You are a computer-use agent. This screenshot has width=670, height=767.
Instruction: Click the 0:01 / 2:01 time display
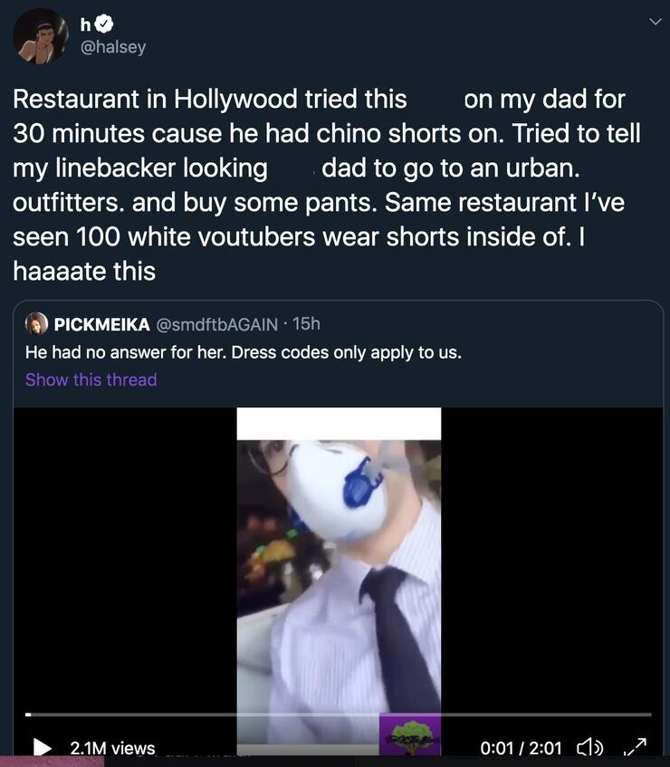[522, 748]
